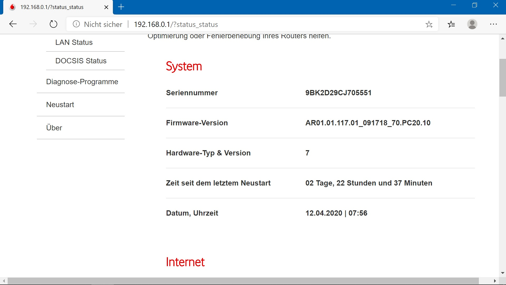The image size is (506, 285).
Task: Click the address bar URL field
Action: click(237, 24)
